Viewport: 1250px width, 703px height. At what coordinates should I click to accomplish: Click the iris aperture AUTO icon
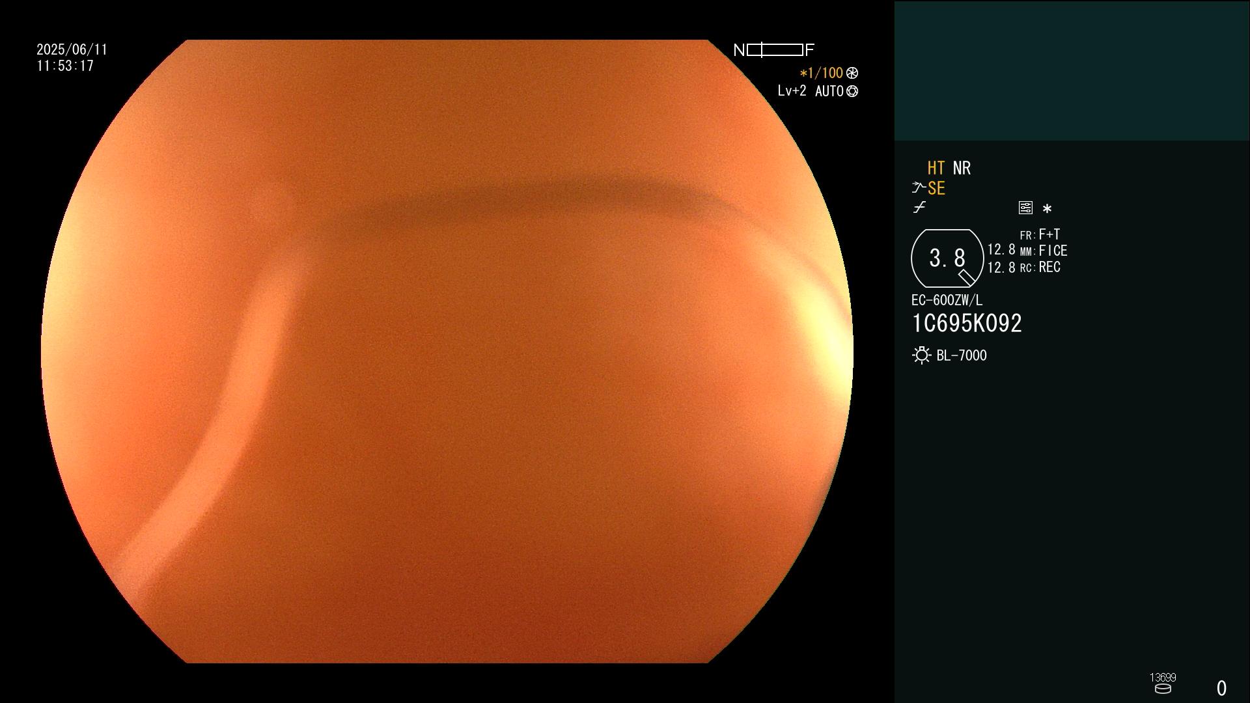point(852,91)
